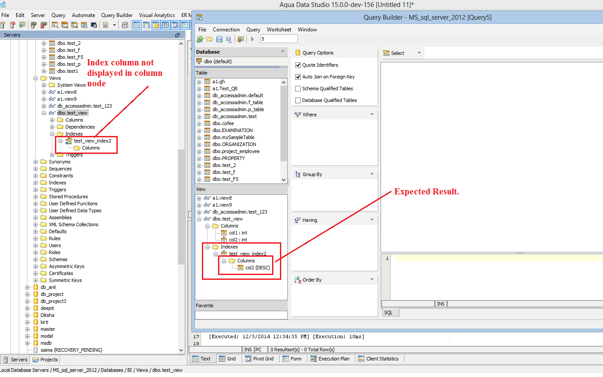Click the Save As icon with three dots
The height and width of the screenshot is (377, 603).
tap(229, 39)
